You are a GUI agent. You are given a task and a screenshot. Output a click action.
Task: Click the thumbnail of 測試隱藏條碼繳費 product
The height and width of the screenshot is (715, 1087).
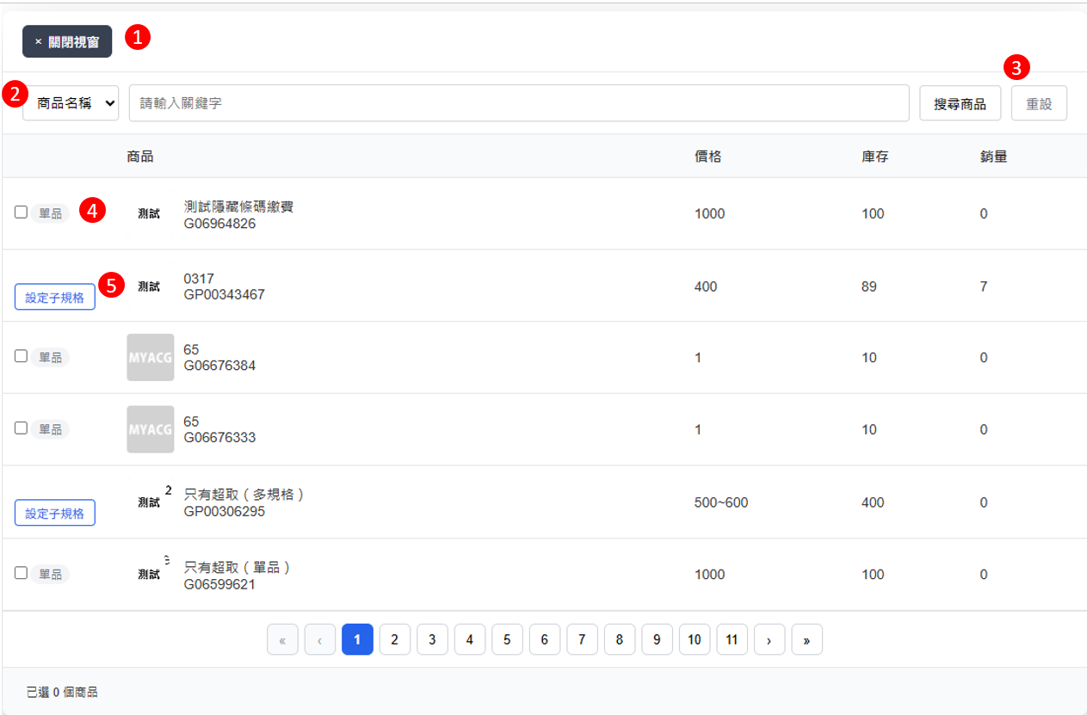click(149, 213)
